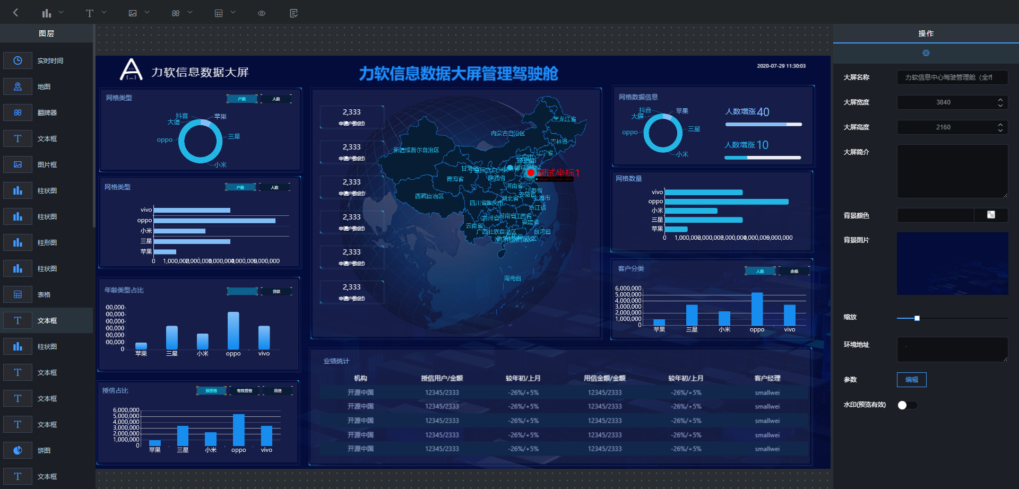
Task: Click the settings gear in the 操作 panel
Action: click(x=926, y=53)
